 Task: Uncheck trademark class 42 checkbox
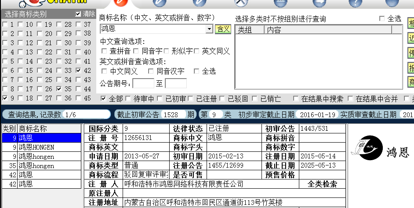point(78,70)
